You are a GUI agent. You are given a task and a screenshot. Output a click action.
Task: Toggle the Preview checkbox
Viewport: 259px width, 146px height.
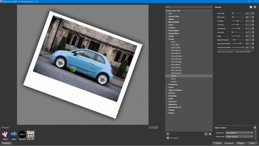click(x=2, y=128)
